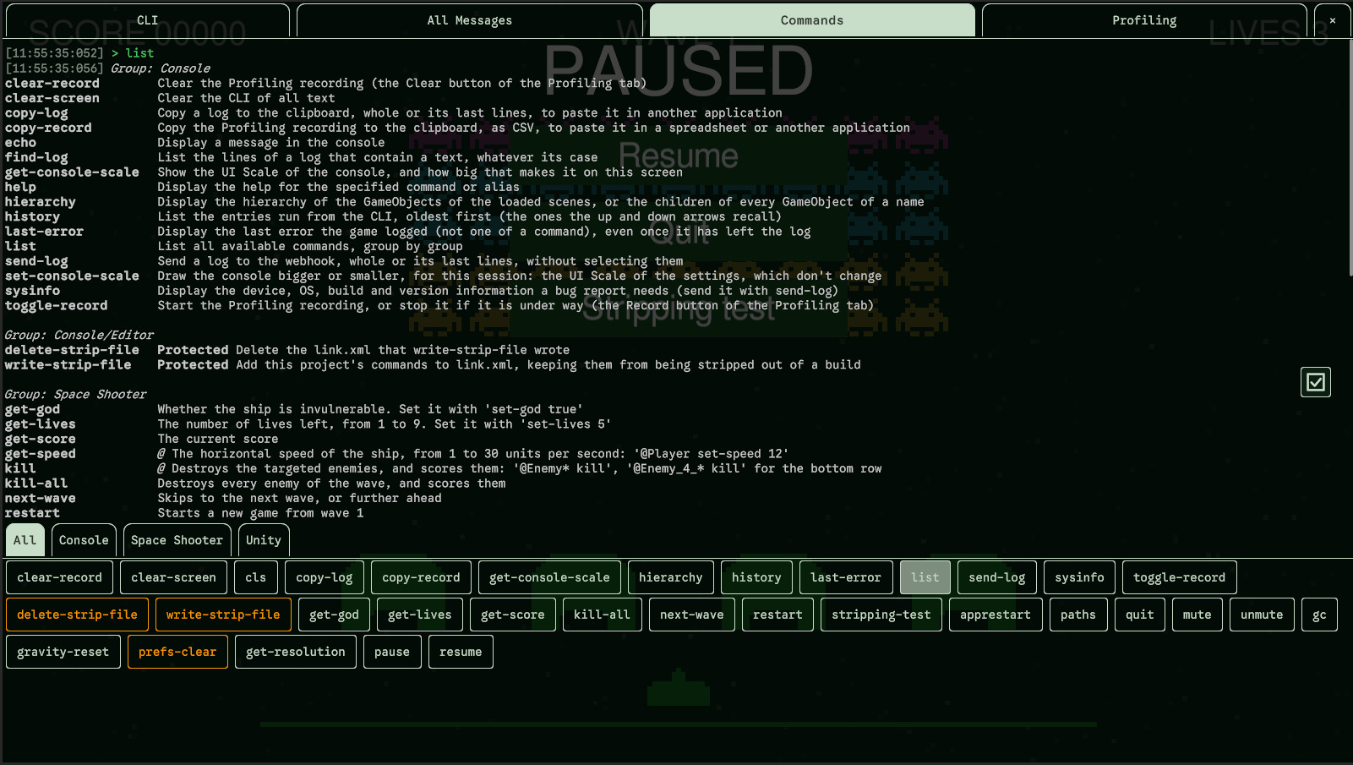Click the orange prefs-clear button
Screen dimensions: 1353x765
click(177, 652)
